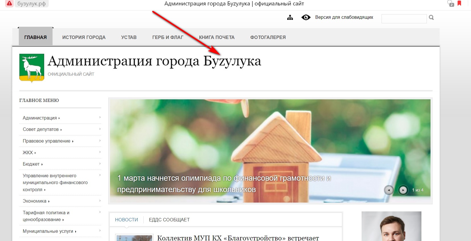Click the Buzuluk coat of arms logo

pyautogui.click(x=32, y=68)
